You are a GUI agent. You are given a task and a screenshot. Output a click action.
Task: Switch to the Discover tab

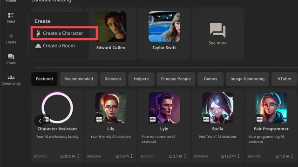click(x=113, y=79)
